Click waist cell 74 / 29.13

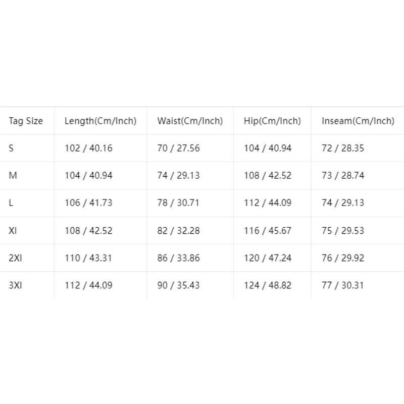[x=179, y=175]
